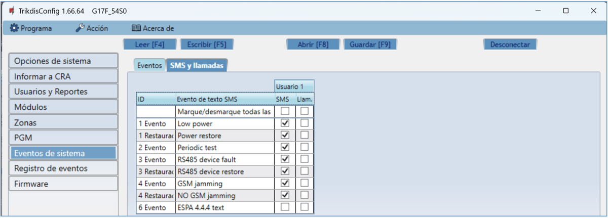Click the Leer [F4] button
This screenshot has height=218, width=608.
click(x=150, y=45)
